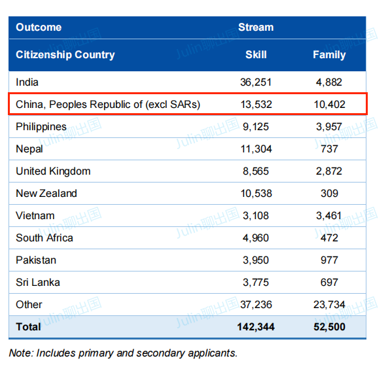Click the note about primary and secondary applicants
Viewport: 390px width, 367px height.
[123, 353]
